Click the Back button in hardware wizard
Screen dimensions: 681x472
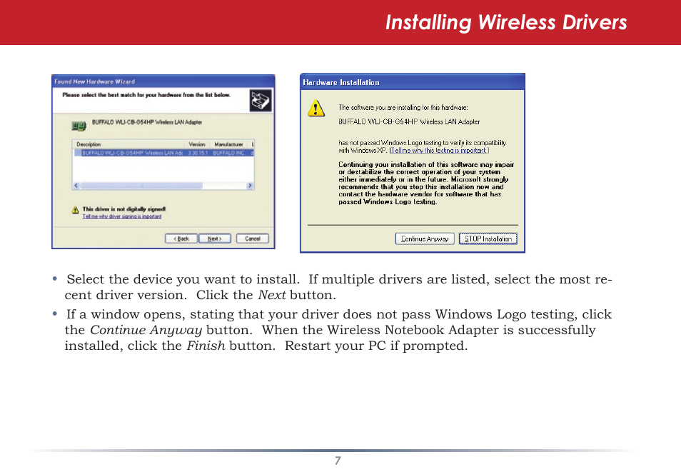[181, 238]
